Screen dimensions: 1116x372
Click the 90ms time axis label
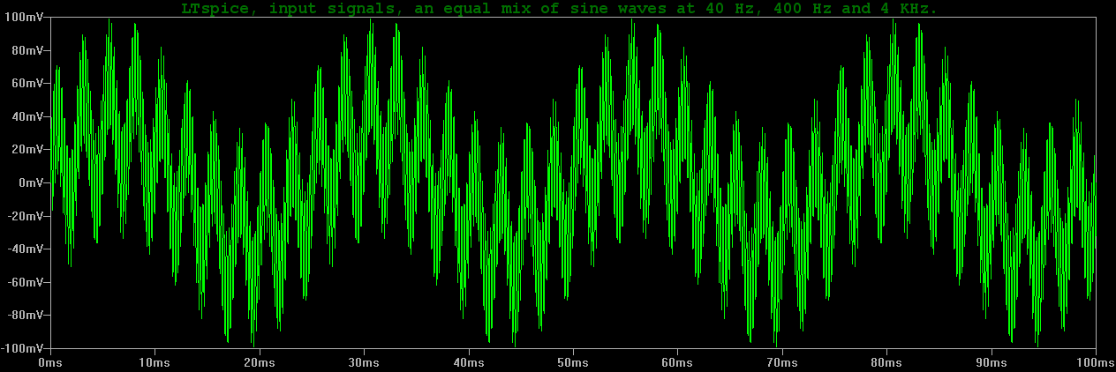point(991,362)
